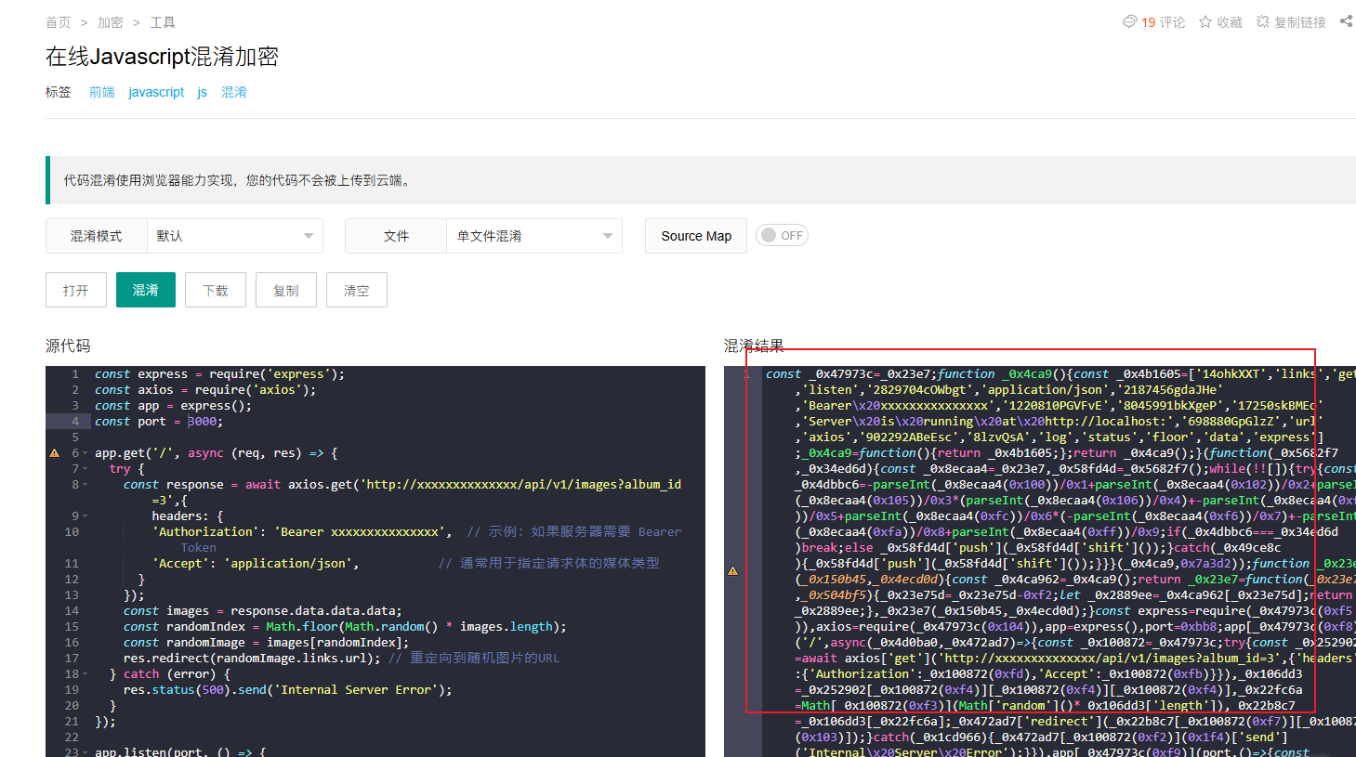Open the 混淆模式 dropdown showing 默认
The height and width of the screenshot is (757, 1356).
235,236
